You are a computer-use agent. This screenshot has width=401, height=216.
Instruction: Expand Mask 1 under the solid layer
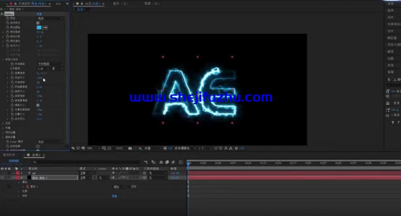click(x=23, y=187)
